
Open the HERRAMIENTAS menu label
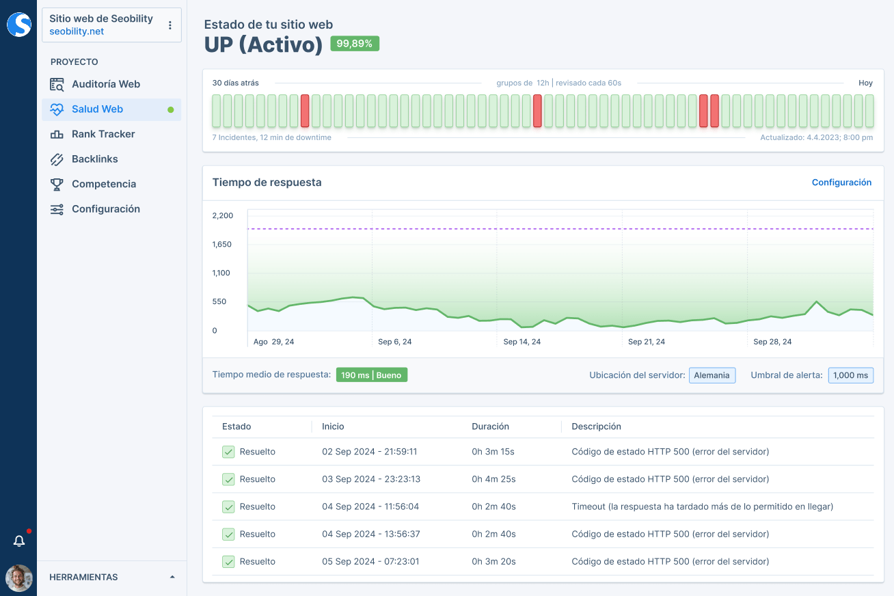(83, 576)
